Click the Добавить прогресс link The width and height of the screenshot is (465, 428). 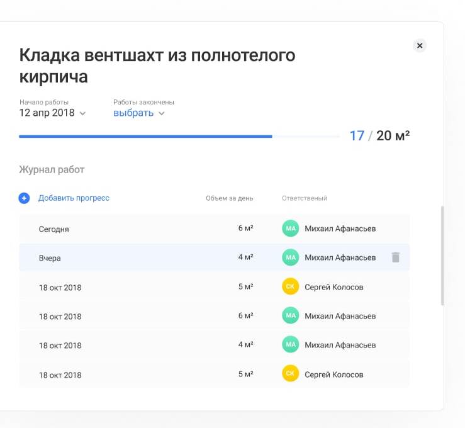pos(74,198)
